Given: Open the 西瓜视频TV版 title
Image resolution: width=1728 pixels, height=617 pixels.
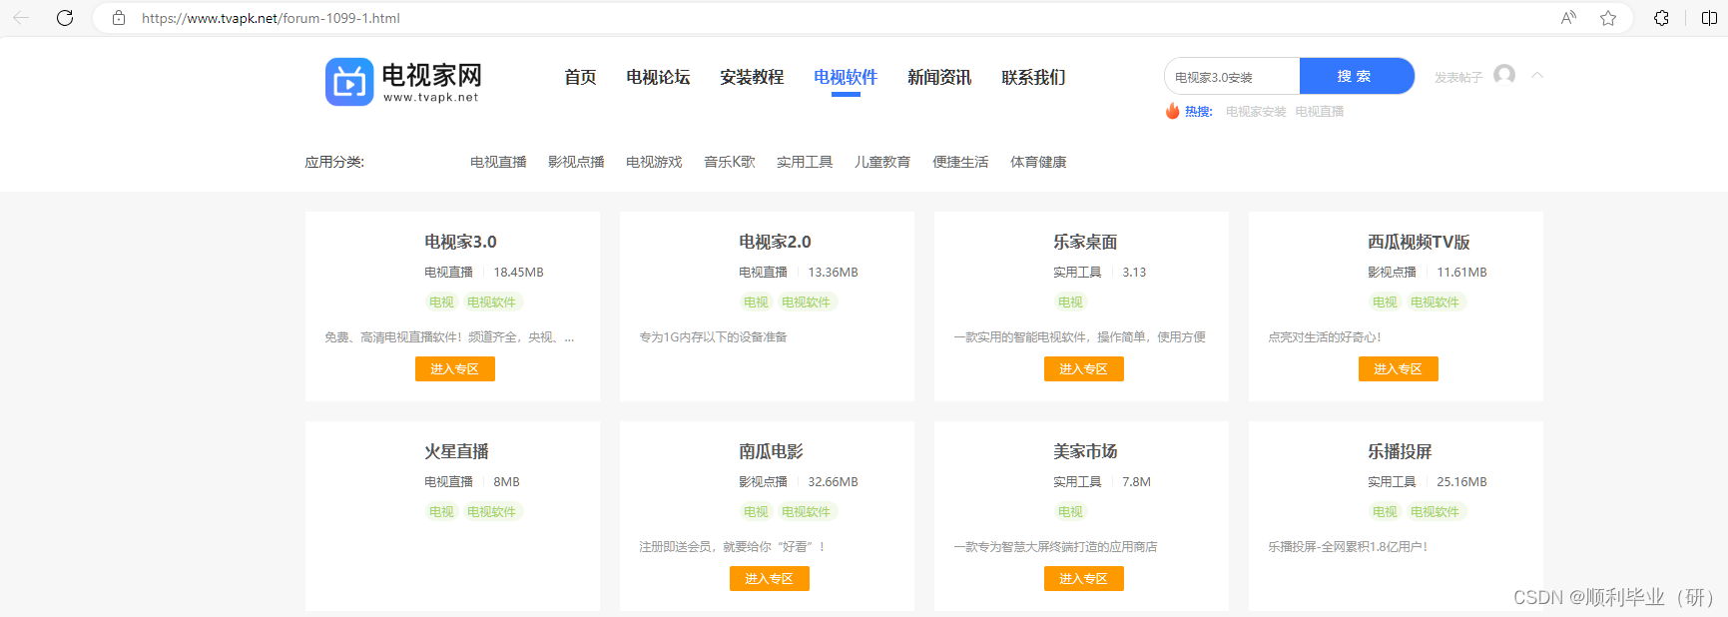Looking at the screenshot, I should (x=1419, y=242).
